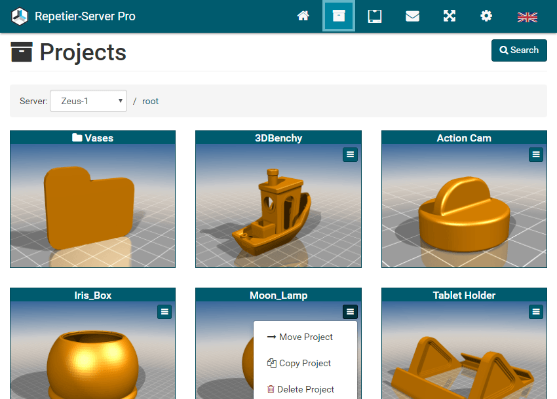Viewport: 557px width, 399px height.
Task: Open Iris_Box project menu icon
Action: (x=164, y=312)
